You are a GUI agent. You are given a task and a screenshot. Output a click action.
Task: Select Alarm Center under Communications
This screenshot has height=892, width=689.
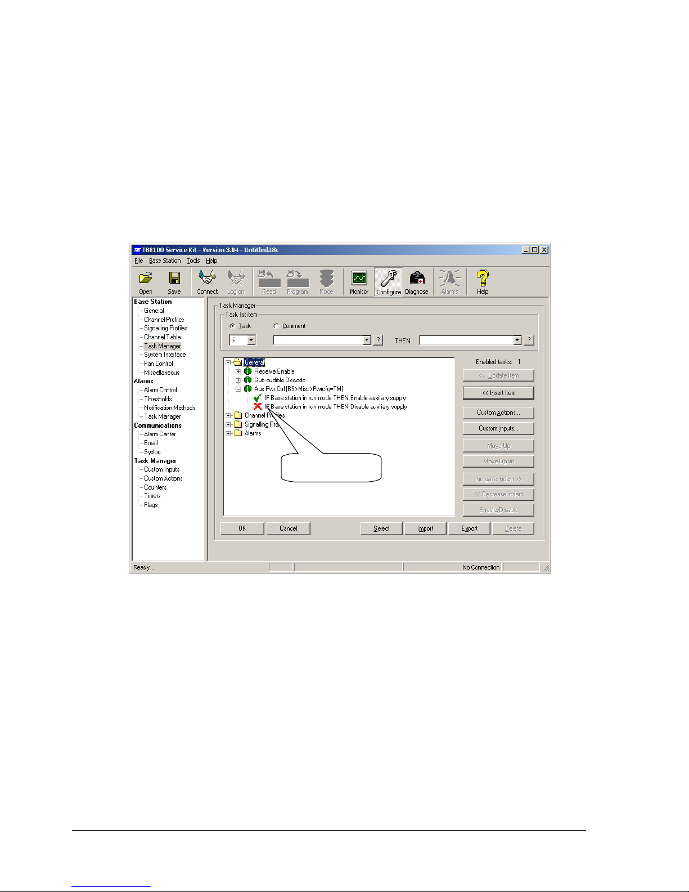[160, 434]
